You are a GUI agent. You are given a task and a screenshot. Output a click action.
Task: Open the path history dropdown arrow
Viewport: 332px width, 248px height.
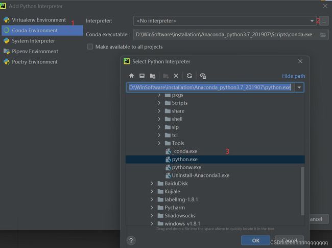[x=299, y=87]
